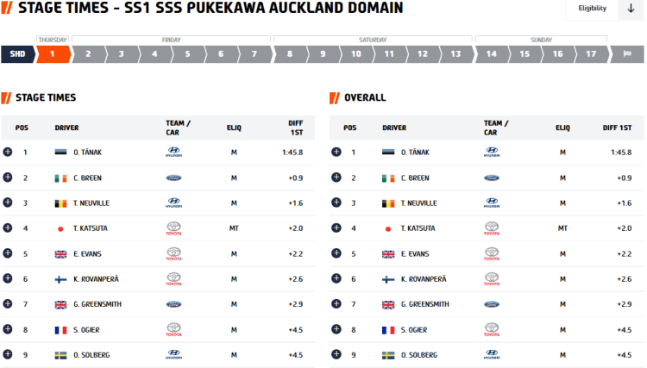This screenshot has height=368, width=647.
Task: Click Ford logo beside G. Greensmith in Stage Times
Action: click(173, 304)
